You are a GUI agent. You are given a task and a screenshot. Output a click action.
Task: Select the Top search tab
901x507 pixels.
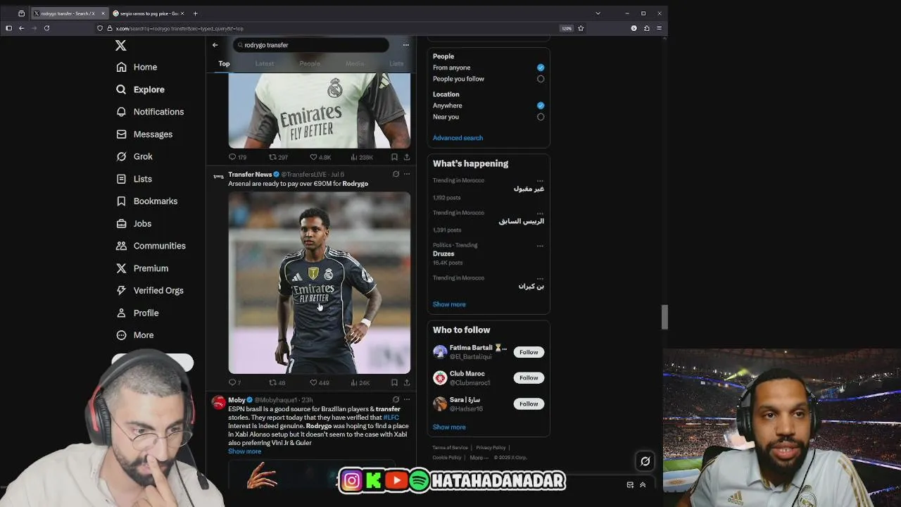224,63
